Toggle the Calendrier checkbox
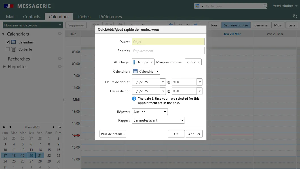 (8, 42)
